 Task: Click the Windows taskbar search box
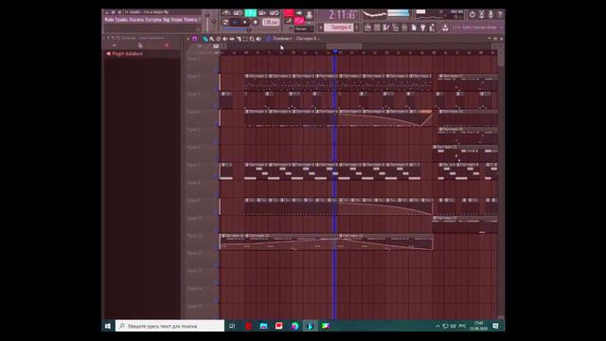point(169,326)
